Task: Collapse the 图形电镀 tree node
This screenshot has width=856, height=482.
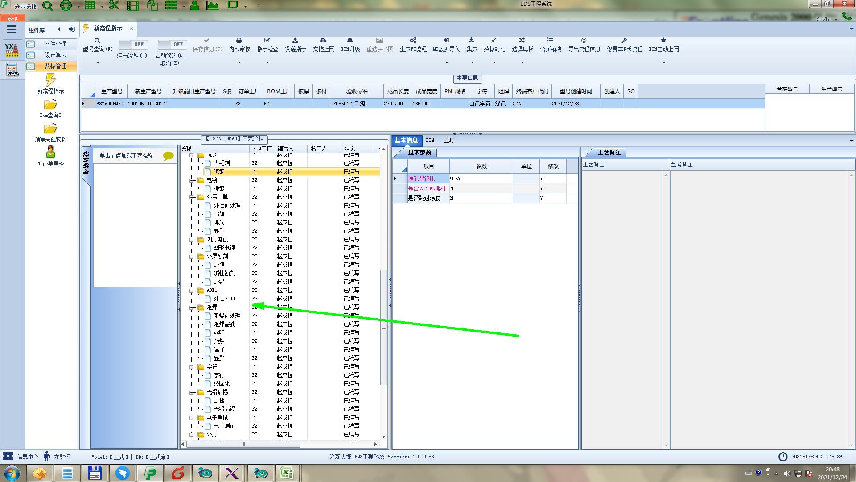Action: 192,240
